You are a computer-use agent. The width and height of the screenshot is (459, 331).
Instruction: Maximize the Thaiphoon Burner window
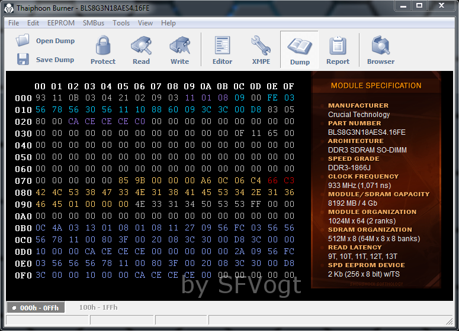click(x=419, y=5)
